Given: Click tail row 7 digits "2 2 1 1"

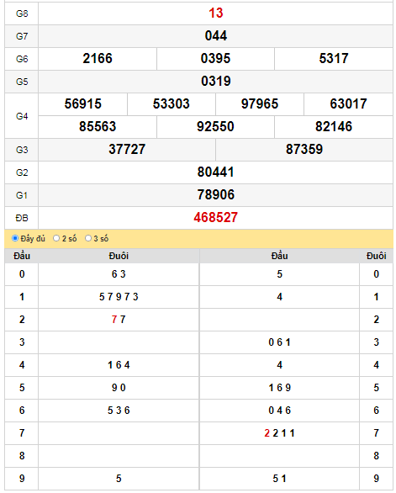Looking at the screenshot, I should pyautogui.click(x=279, y=433).
